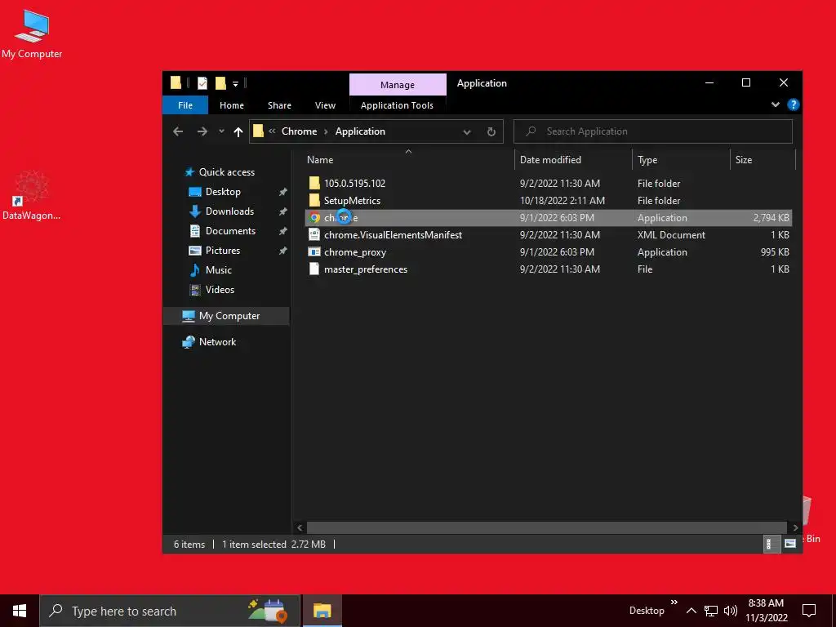The width and height of the screenshot is (836, 627).
Task: Click the Search Application field
Action: (x=652, y=131)
